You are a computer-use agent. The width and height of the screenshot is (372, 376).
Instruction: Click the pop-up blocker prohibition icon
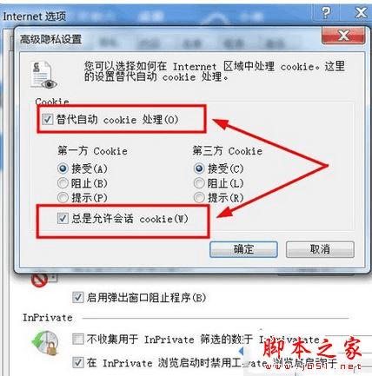pos(39,280)
